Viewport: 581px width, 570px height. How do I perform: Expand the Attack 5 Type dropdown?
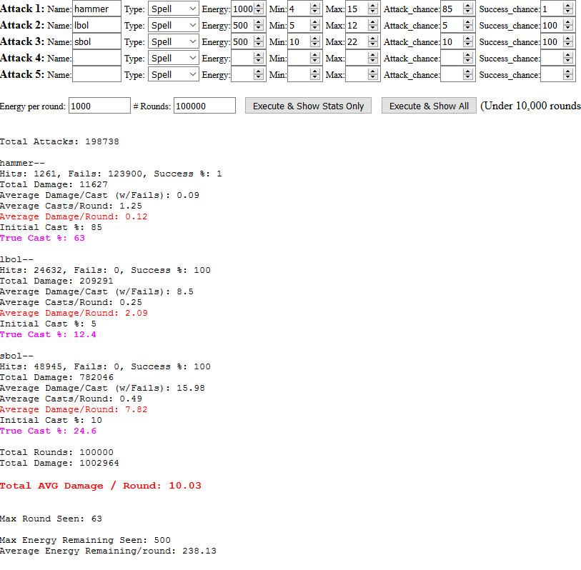pos(174,74)
